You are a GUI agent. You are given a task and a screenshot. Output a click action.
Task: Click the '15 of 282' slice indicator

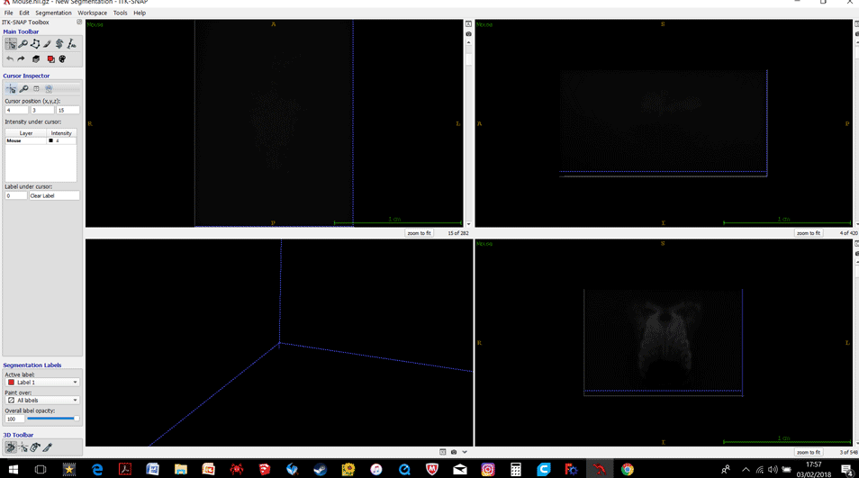458,233
